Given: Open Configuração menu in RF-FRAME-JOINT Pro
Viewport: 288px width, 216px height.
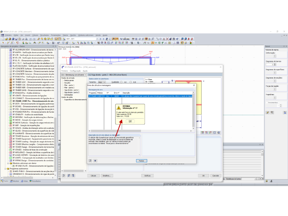Looking at the screenshot, I should [x=75, y=71].
